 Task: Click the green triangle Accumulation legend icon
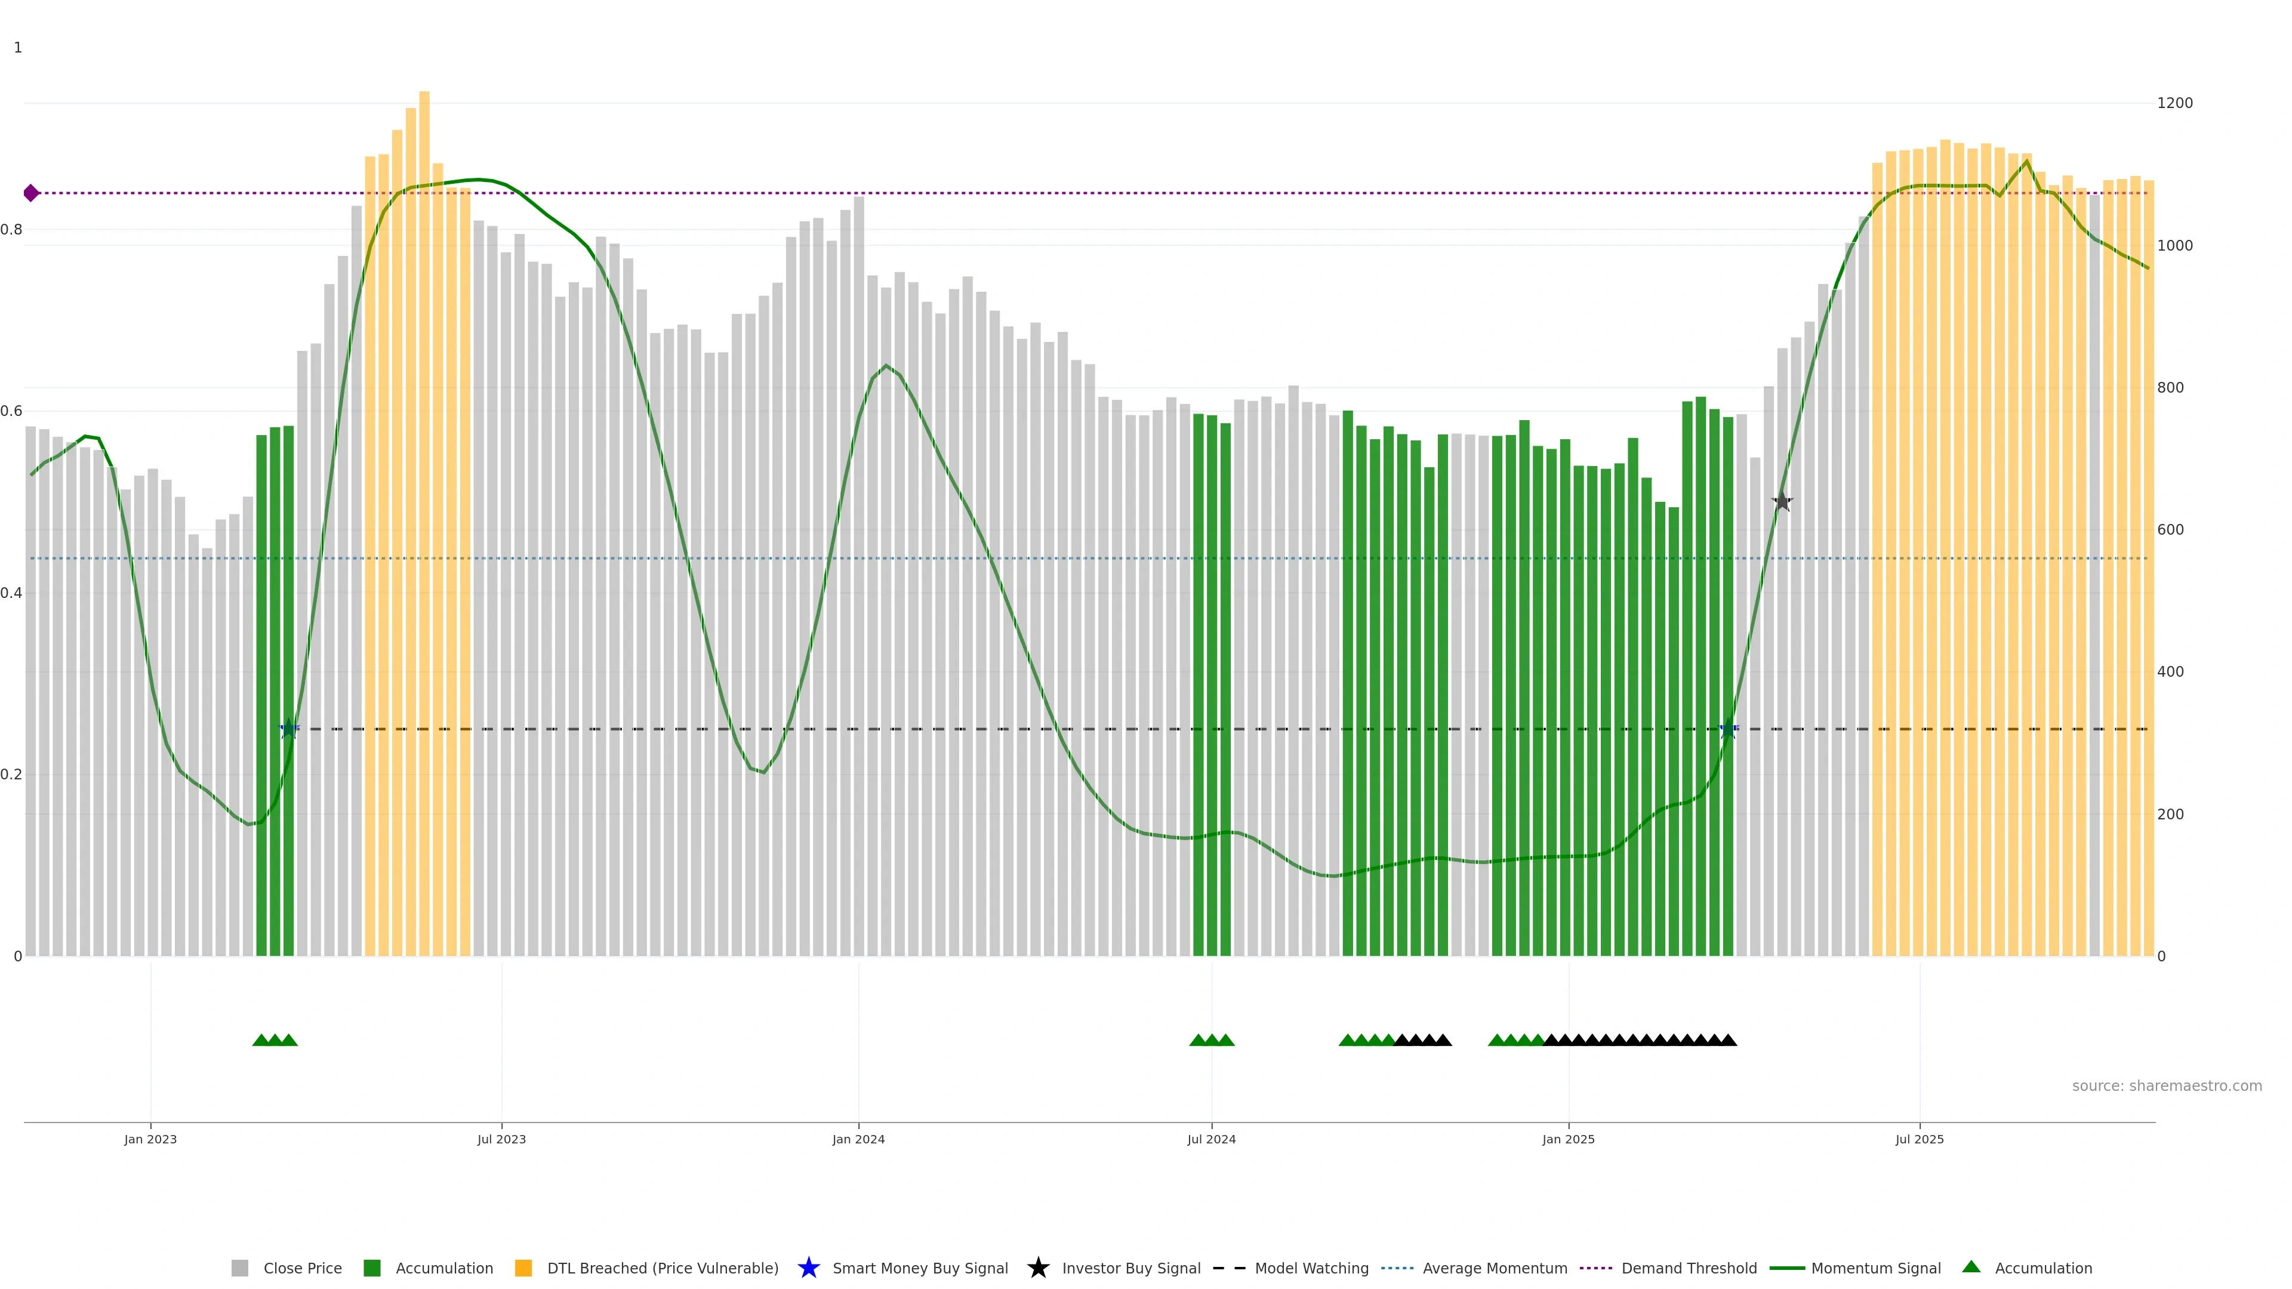(x=1971, y=1267)
